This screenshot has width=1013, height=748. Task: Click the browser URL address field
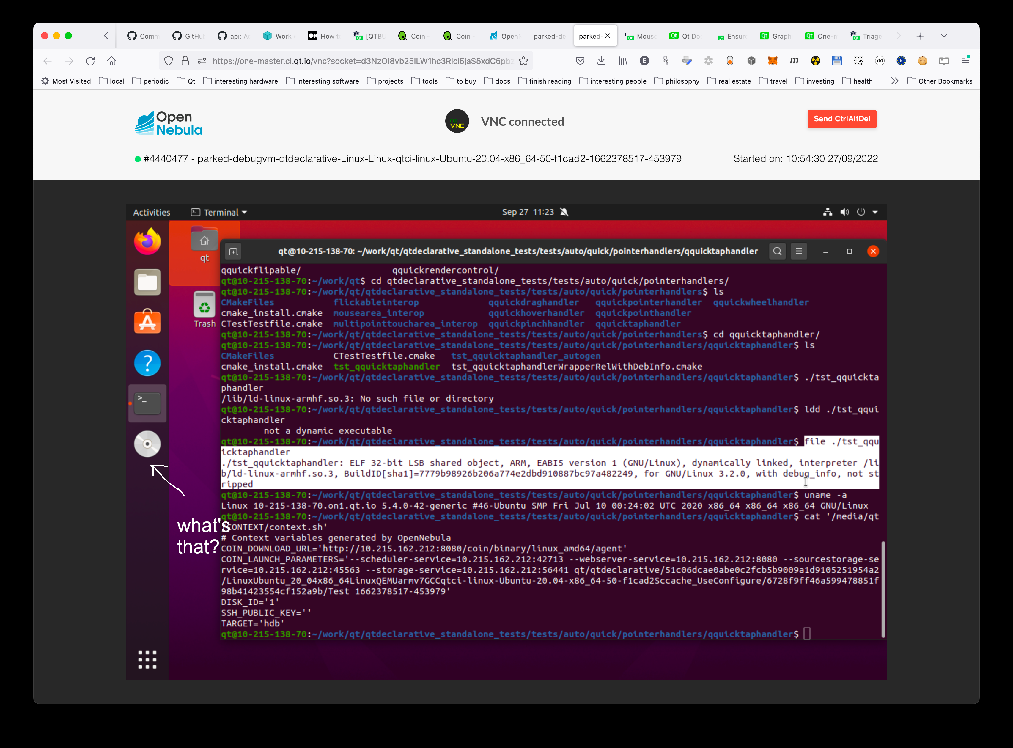click(x=362, y=61)
